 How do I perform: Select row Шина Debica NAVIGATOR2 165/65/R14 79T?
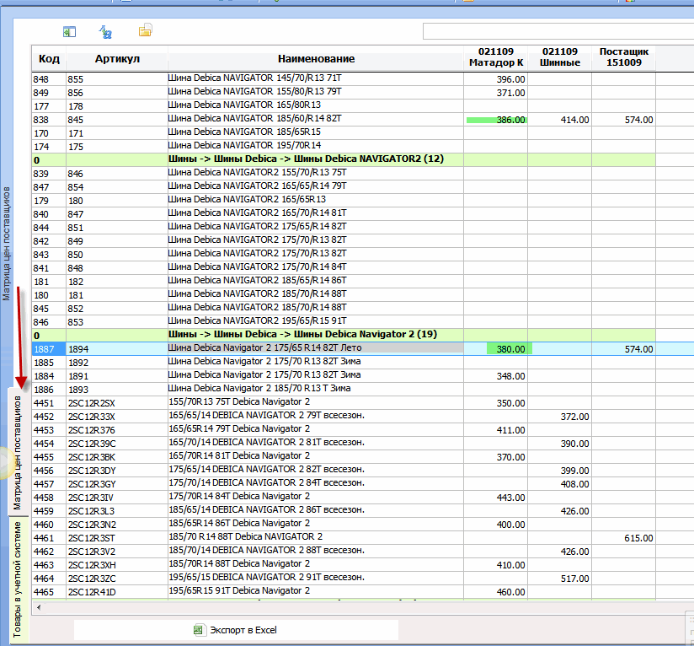(344, 187)
